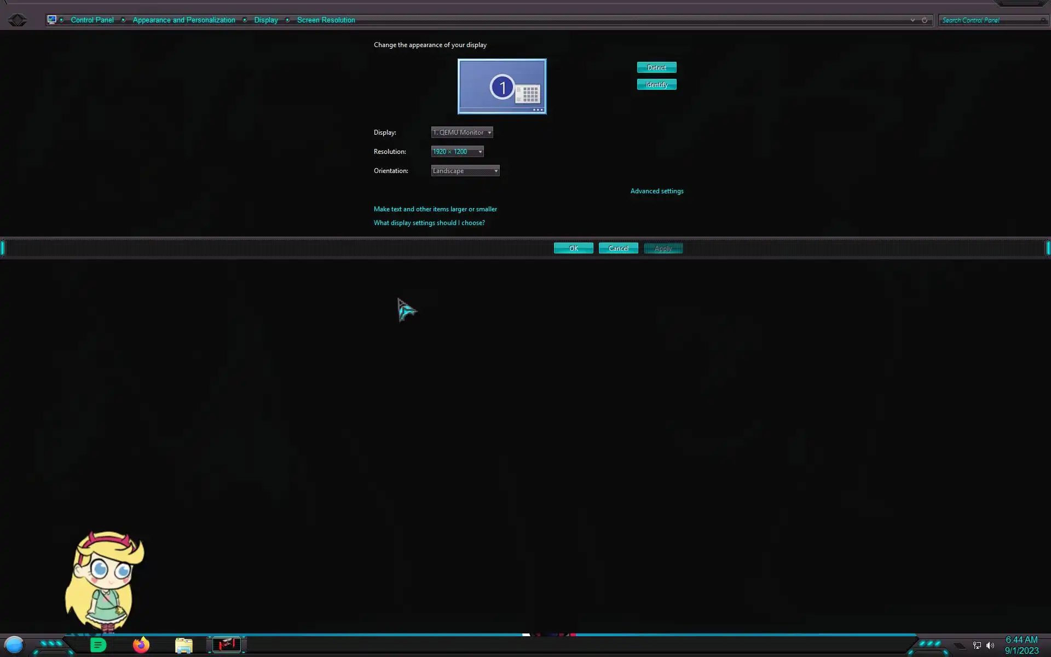1051x657 pixels.
Task: Open the green chat app taskbar icon
Action: click(98, 645)
